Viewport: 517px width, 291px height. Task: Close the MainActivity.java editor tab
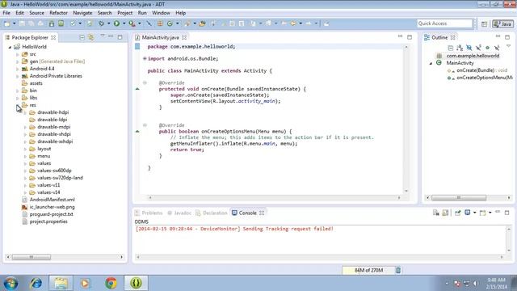click(x=184, y=38)
